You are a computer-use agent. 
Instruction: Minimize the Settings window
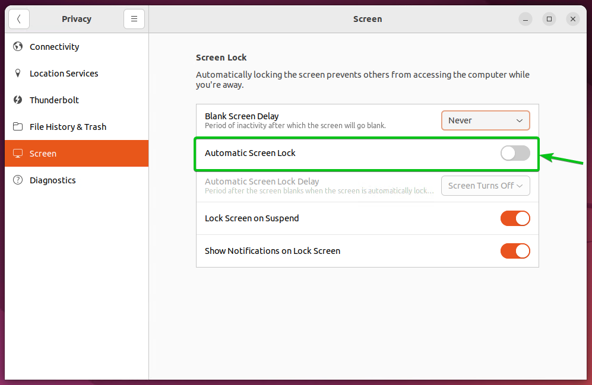525,19
